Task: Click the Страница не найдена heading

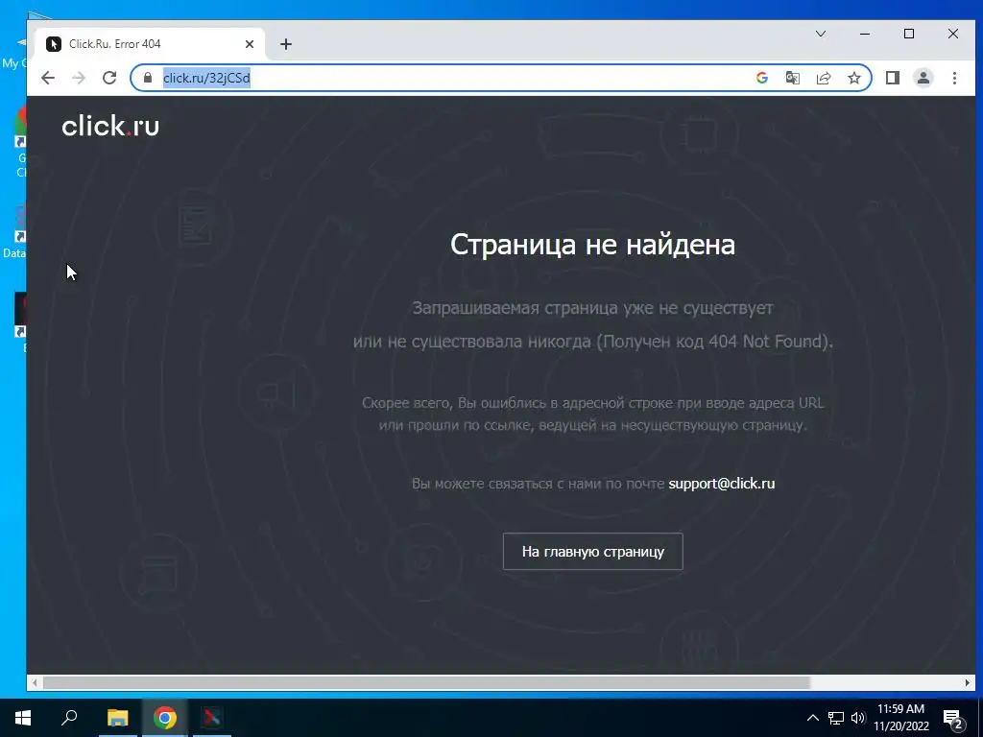Action: tap(592, 245)
